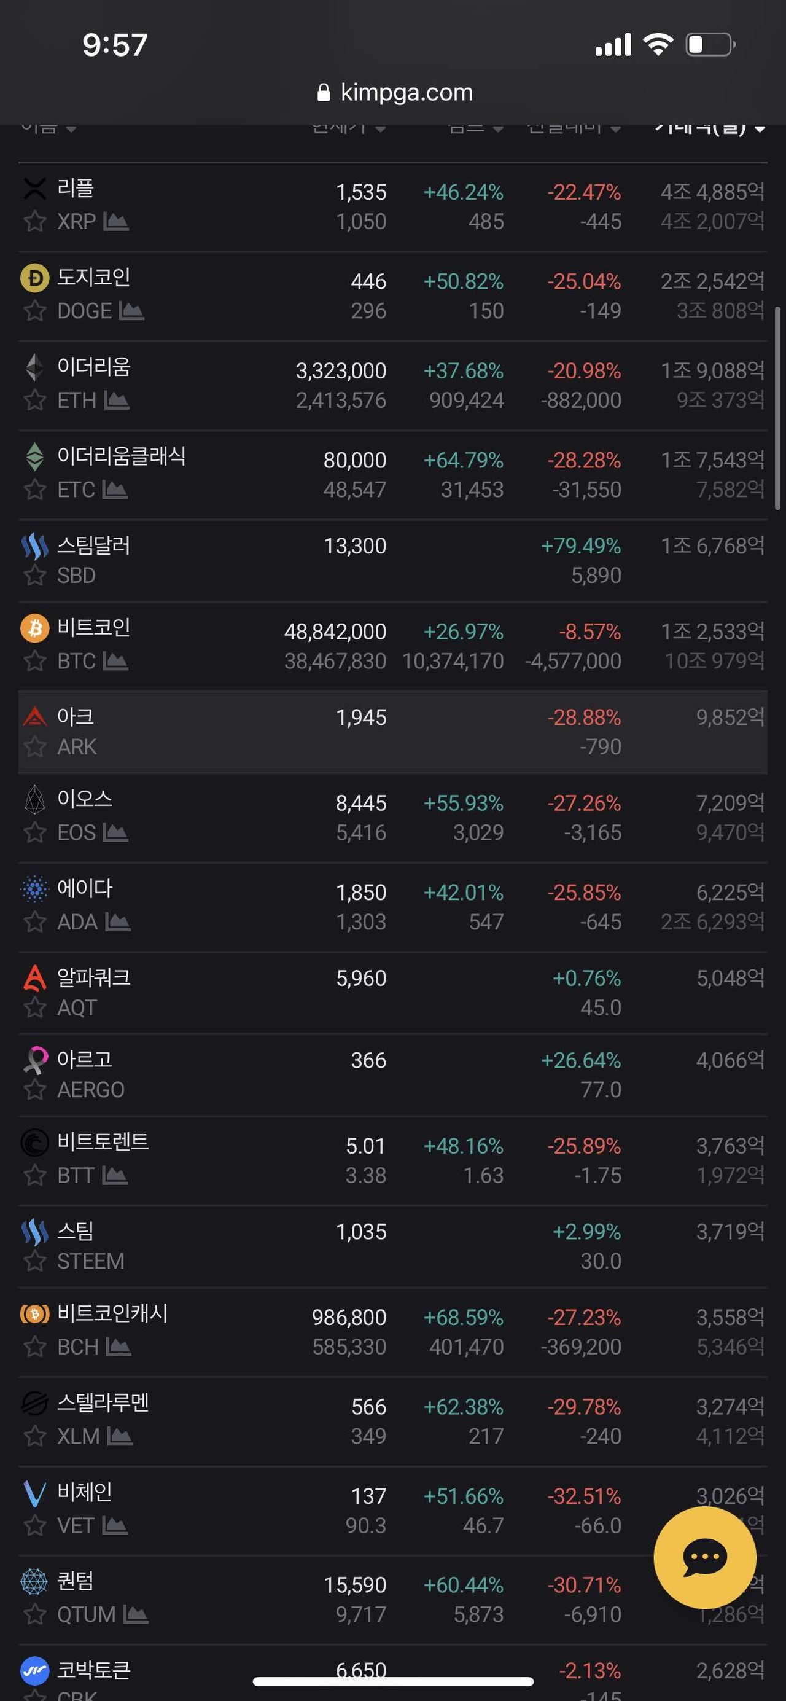
Task: Open the QTUM chart icon
Action: pos(135,1615)
